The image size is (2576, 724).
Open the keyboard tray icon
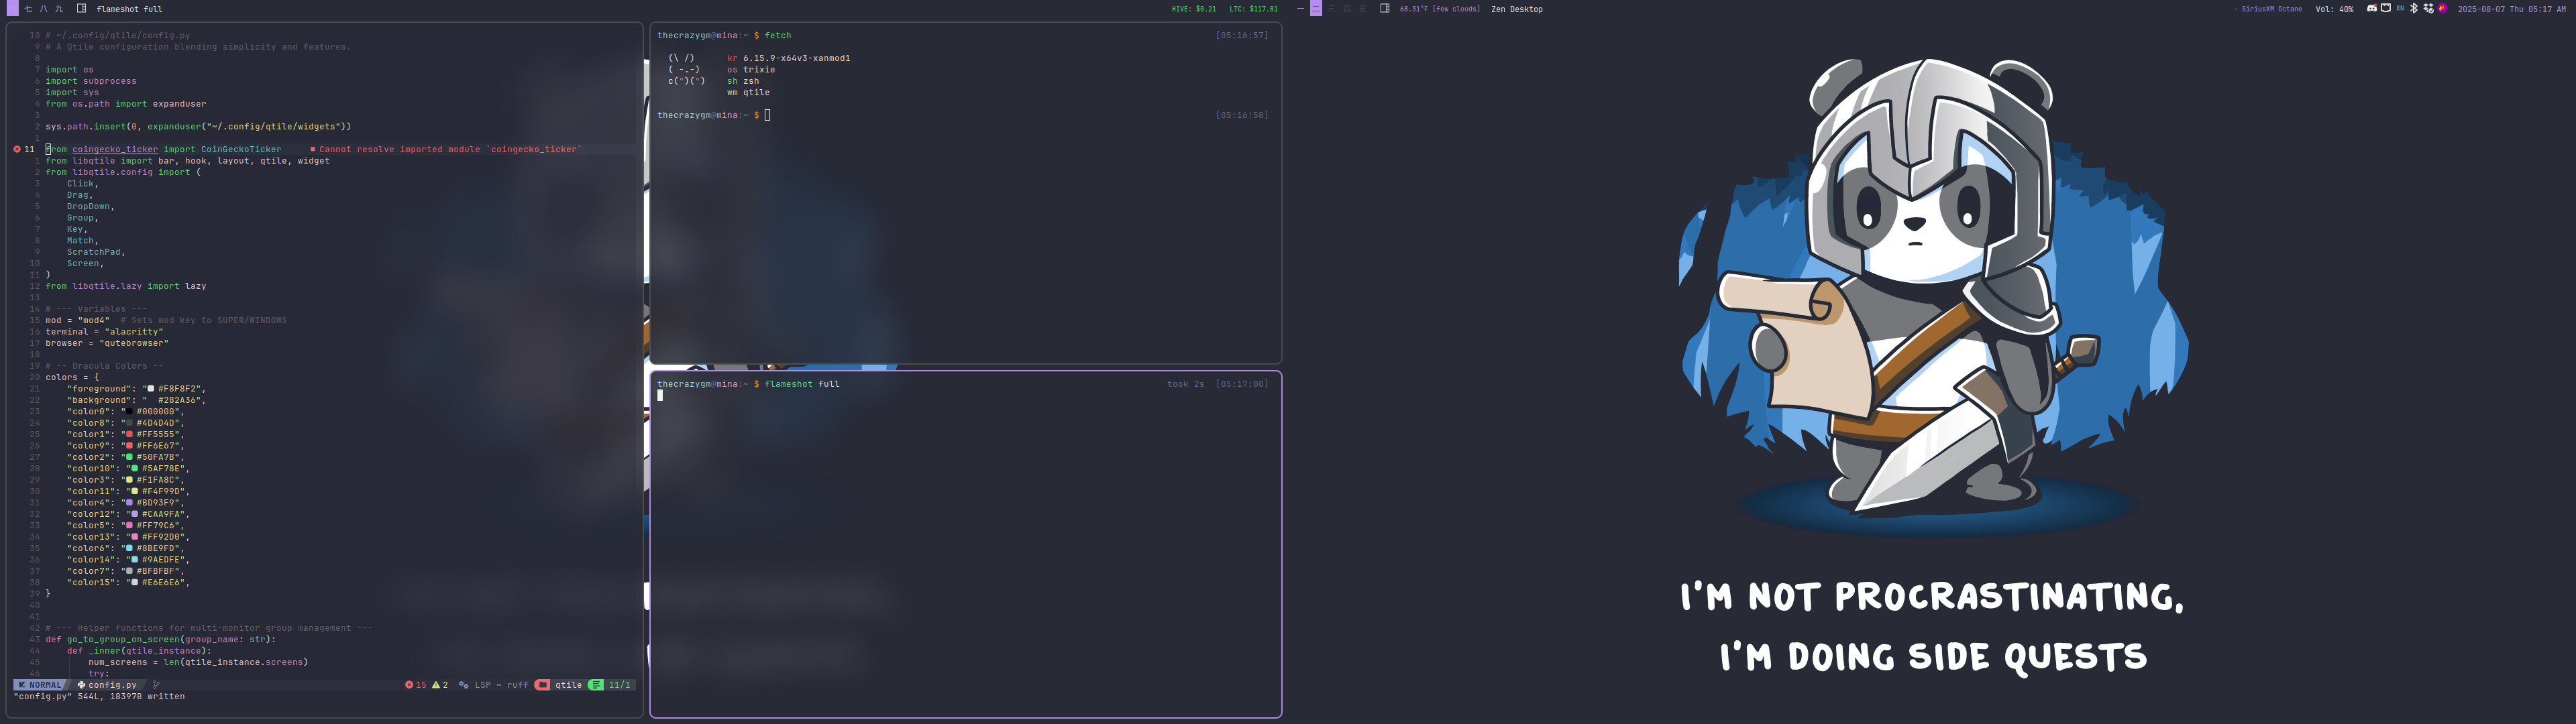[x=2386, y=8]
